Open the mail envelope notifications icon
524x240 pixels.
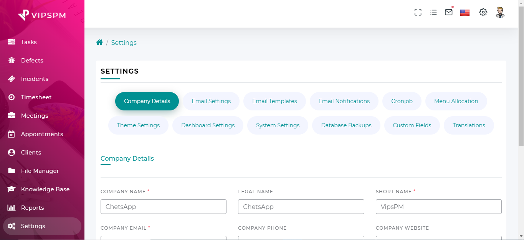pos(449,12)
